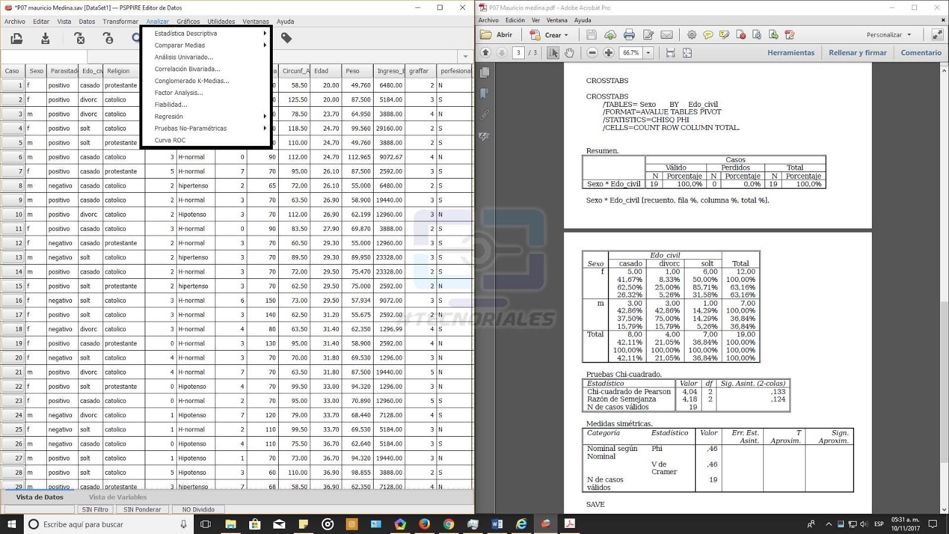Viewport: 949px width, 534px height.
Task: Open a data file using PSPP toolbar icon
Action: pos(17,39)
